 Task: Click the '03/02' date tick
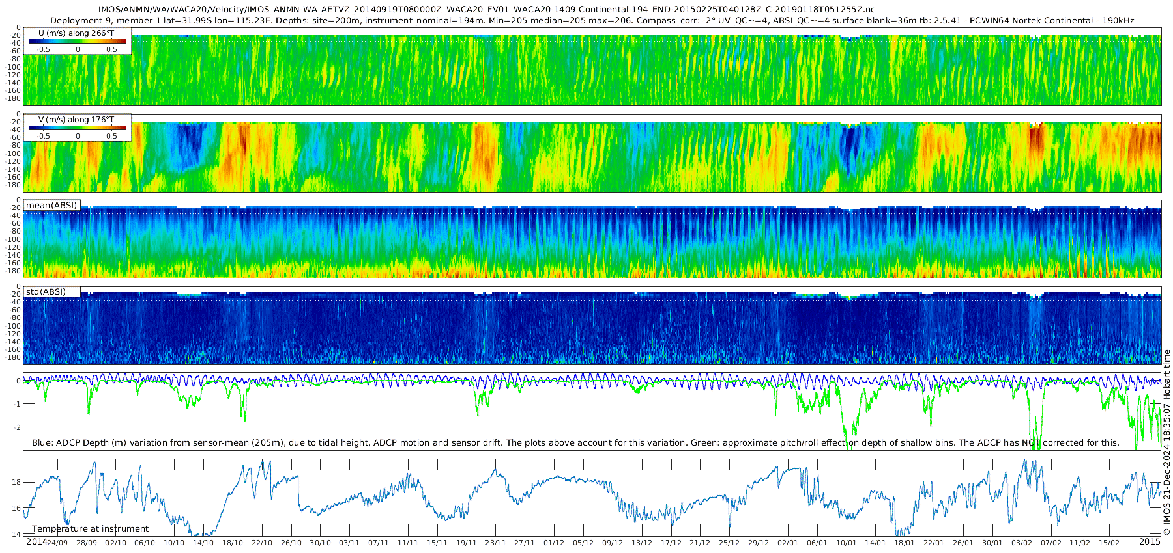[x=1022, y=543]
